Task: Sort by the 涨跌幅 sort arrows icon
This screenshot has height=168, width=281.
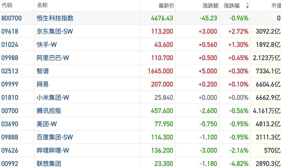Action: tap(247, 6)
